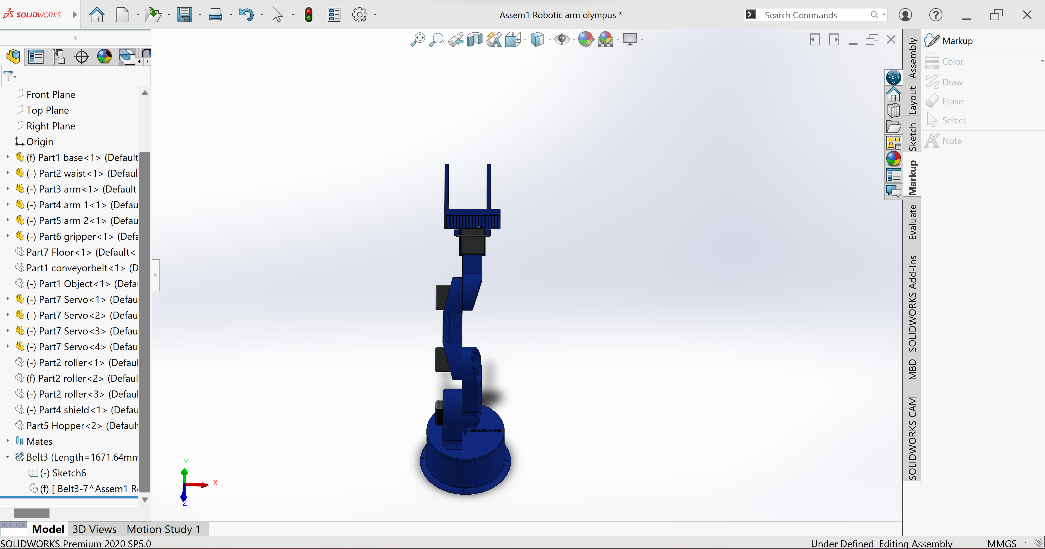Click the Design Library task pane icon
The image size is (1045, 549).
[x=893, y=110]
